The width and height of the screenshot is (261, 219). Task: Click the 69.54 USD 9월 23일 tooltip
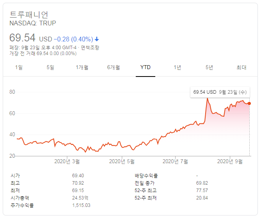click(x=220, y=92)
